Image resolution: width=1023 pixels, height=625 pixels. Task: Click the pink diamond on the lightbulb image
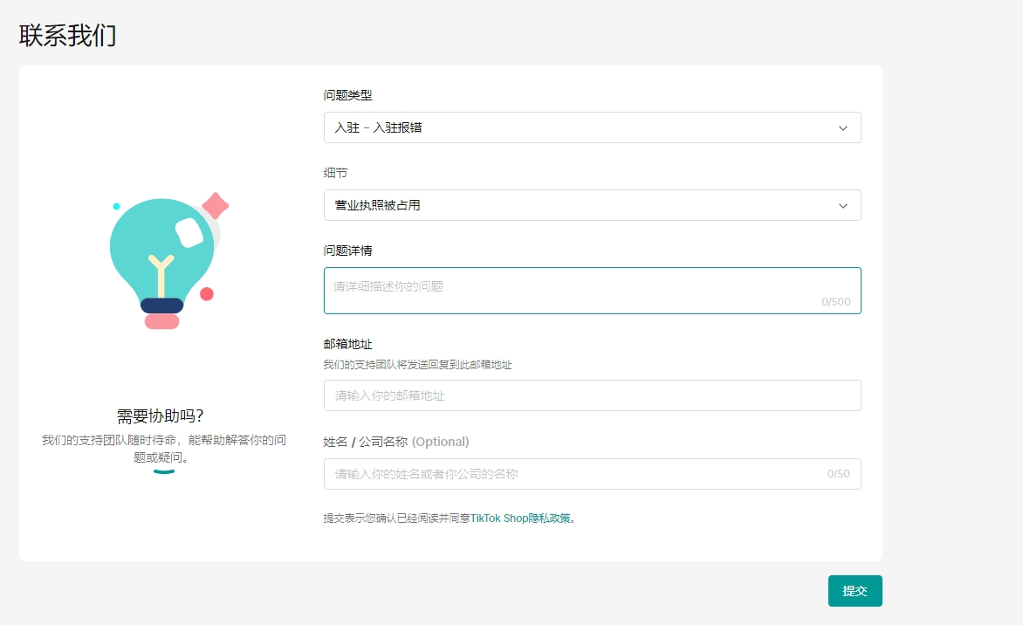(214, 205)
